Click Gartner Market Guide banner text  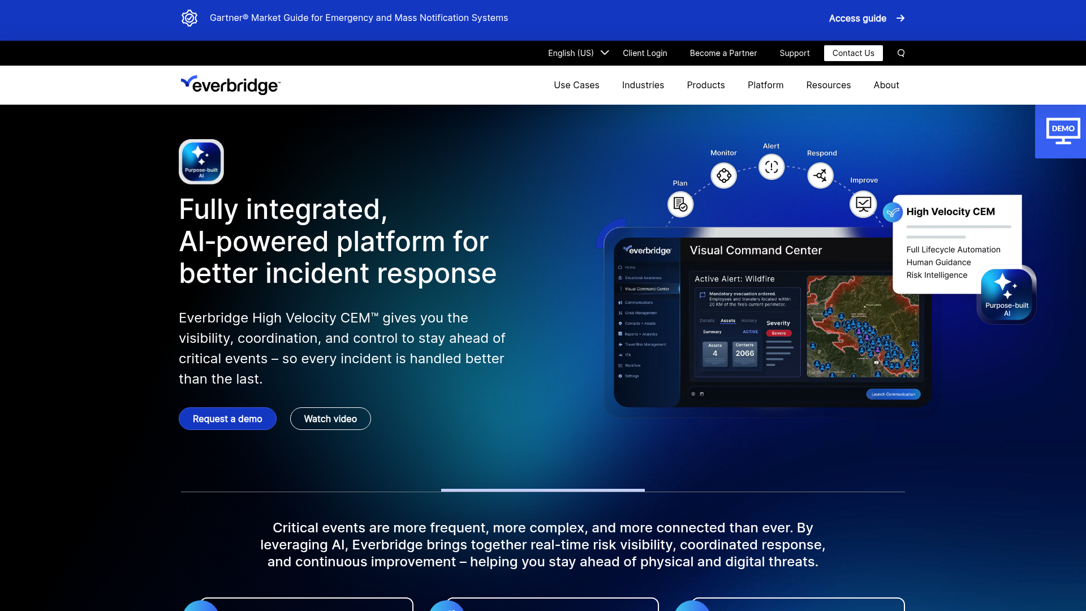(359, 18)
